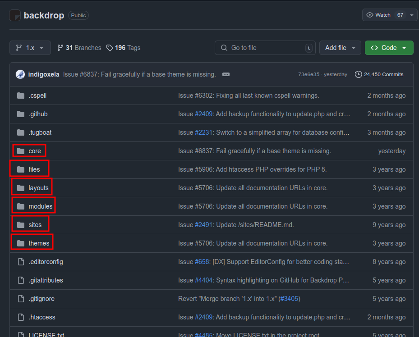The height and width of the screenshot is (337, 419).
Task: Expand the commit message ellipsis icon
Action: click(x=226, y=74)
